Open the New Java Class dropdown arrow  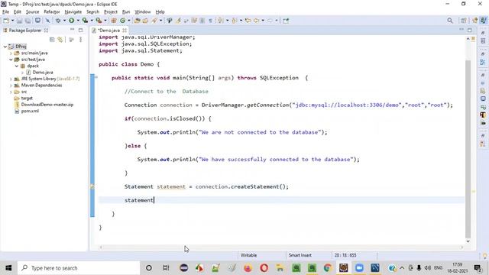point(129,21)
